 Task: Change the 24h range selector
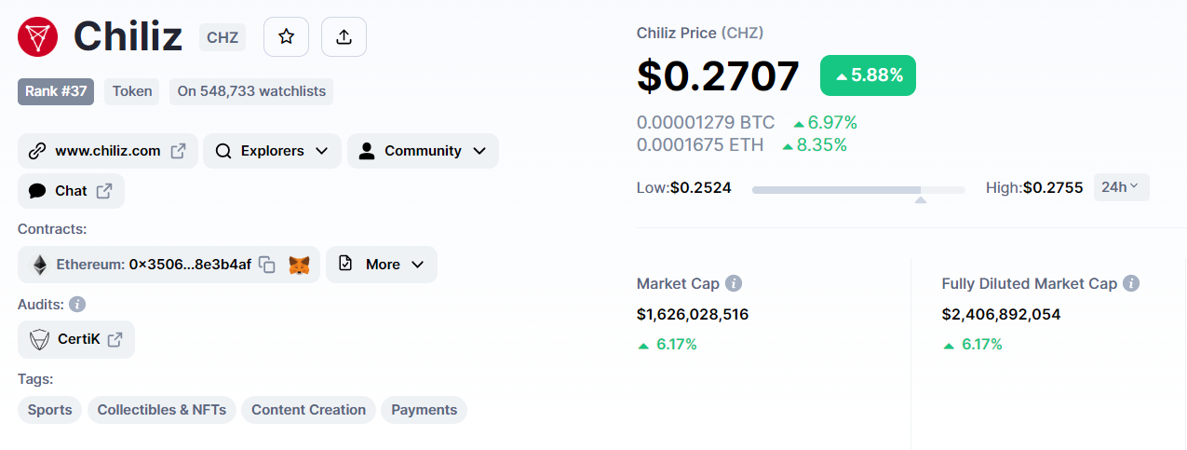pos(1121,187)
